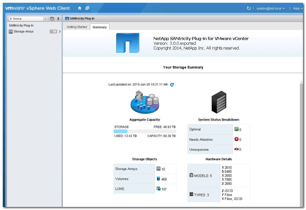This screenshot has width=306, height=210.
Task: Click the up arrow of summary scrollbar
Action: coord(301,82)
